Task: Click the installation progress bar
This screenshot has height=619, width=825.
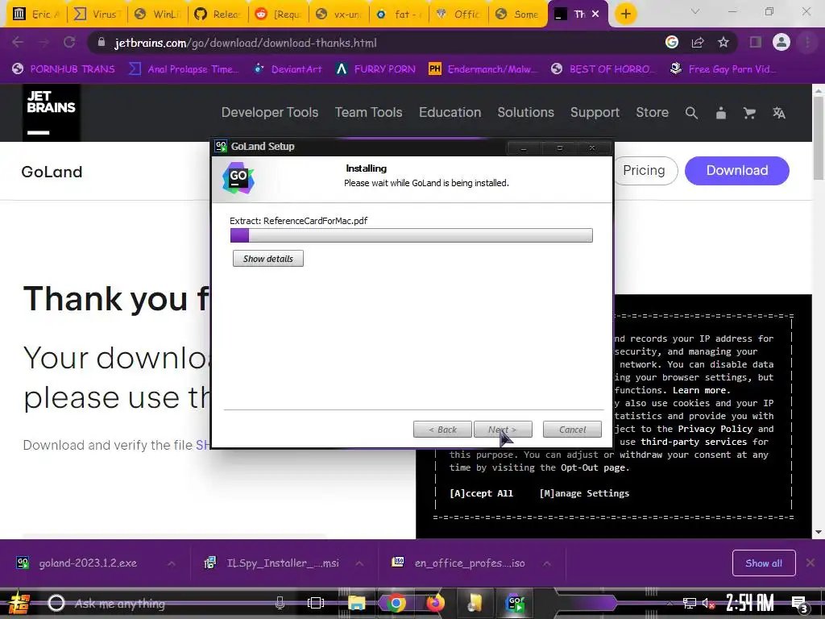Action: (x=412, y=235)
